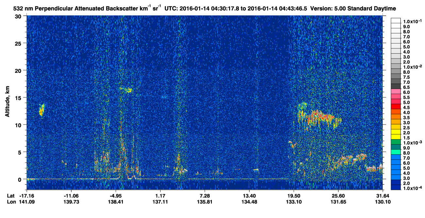
Task: Select longitude value '139.73'
Action: pyautogui.click(x=71, y=202)
